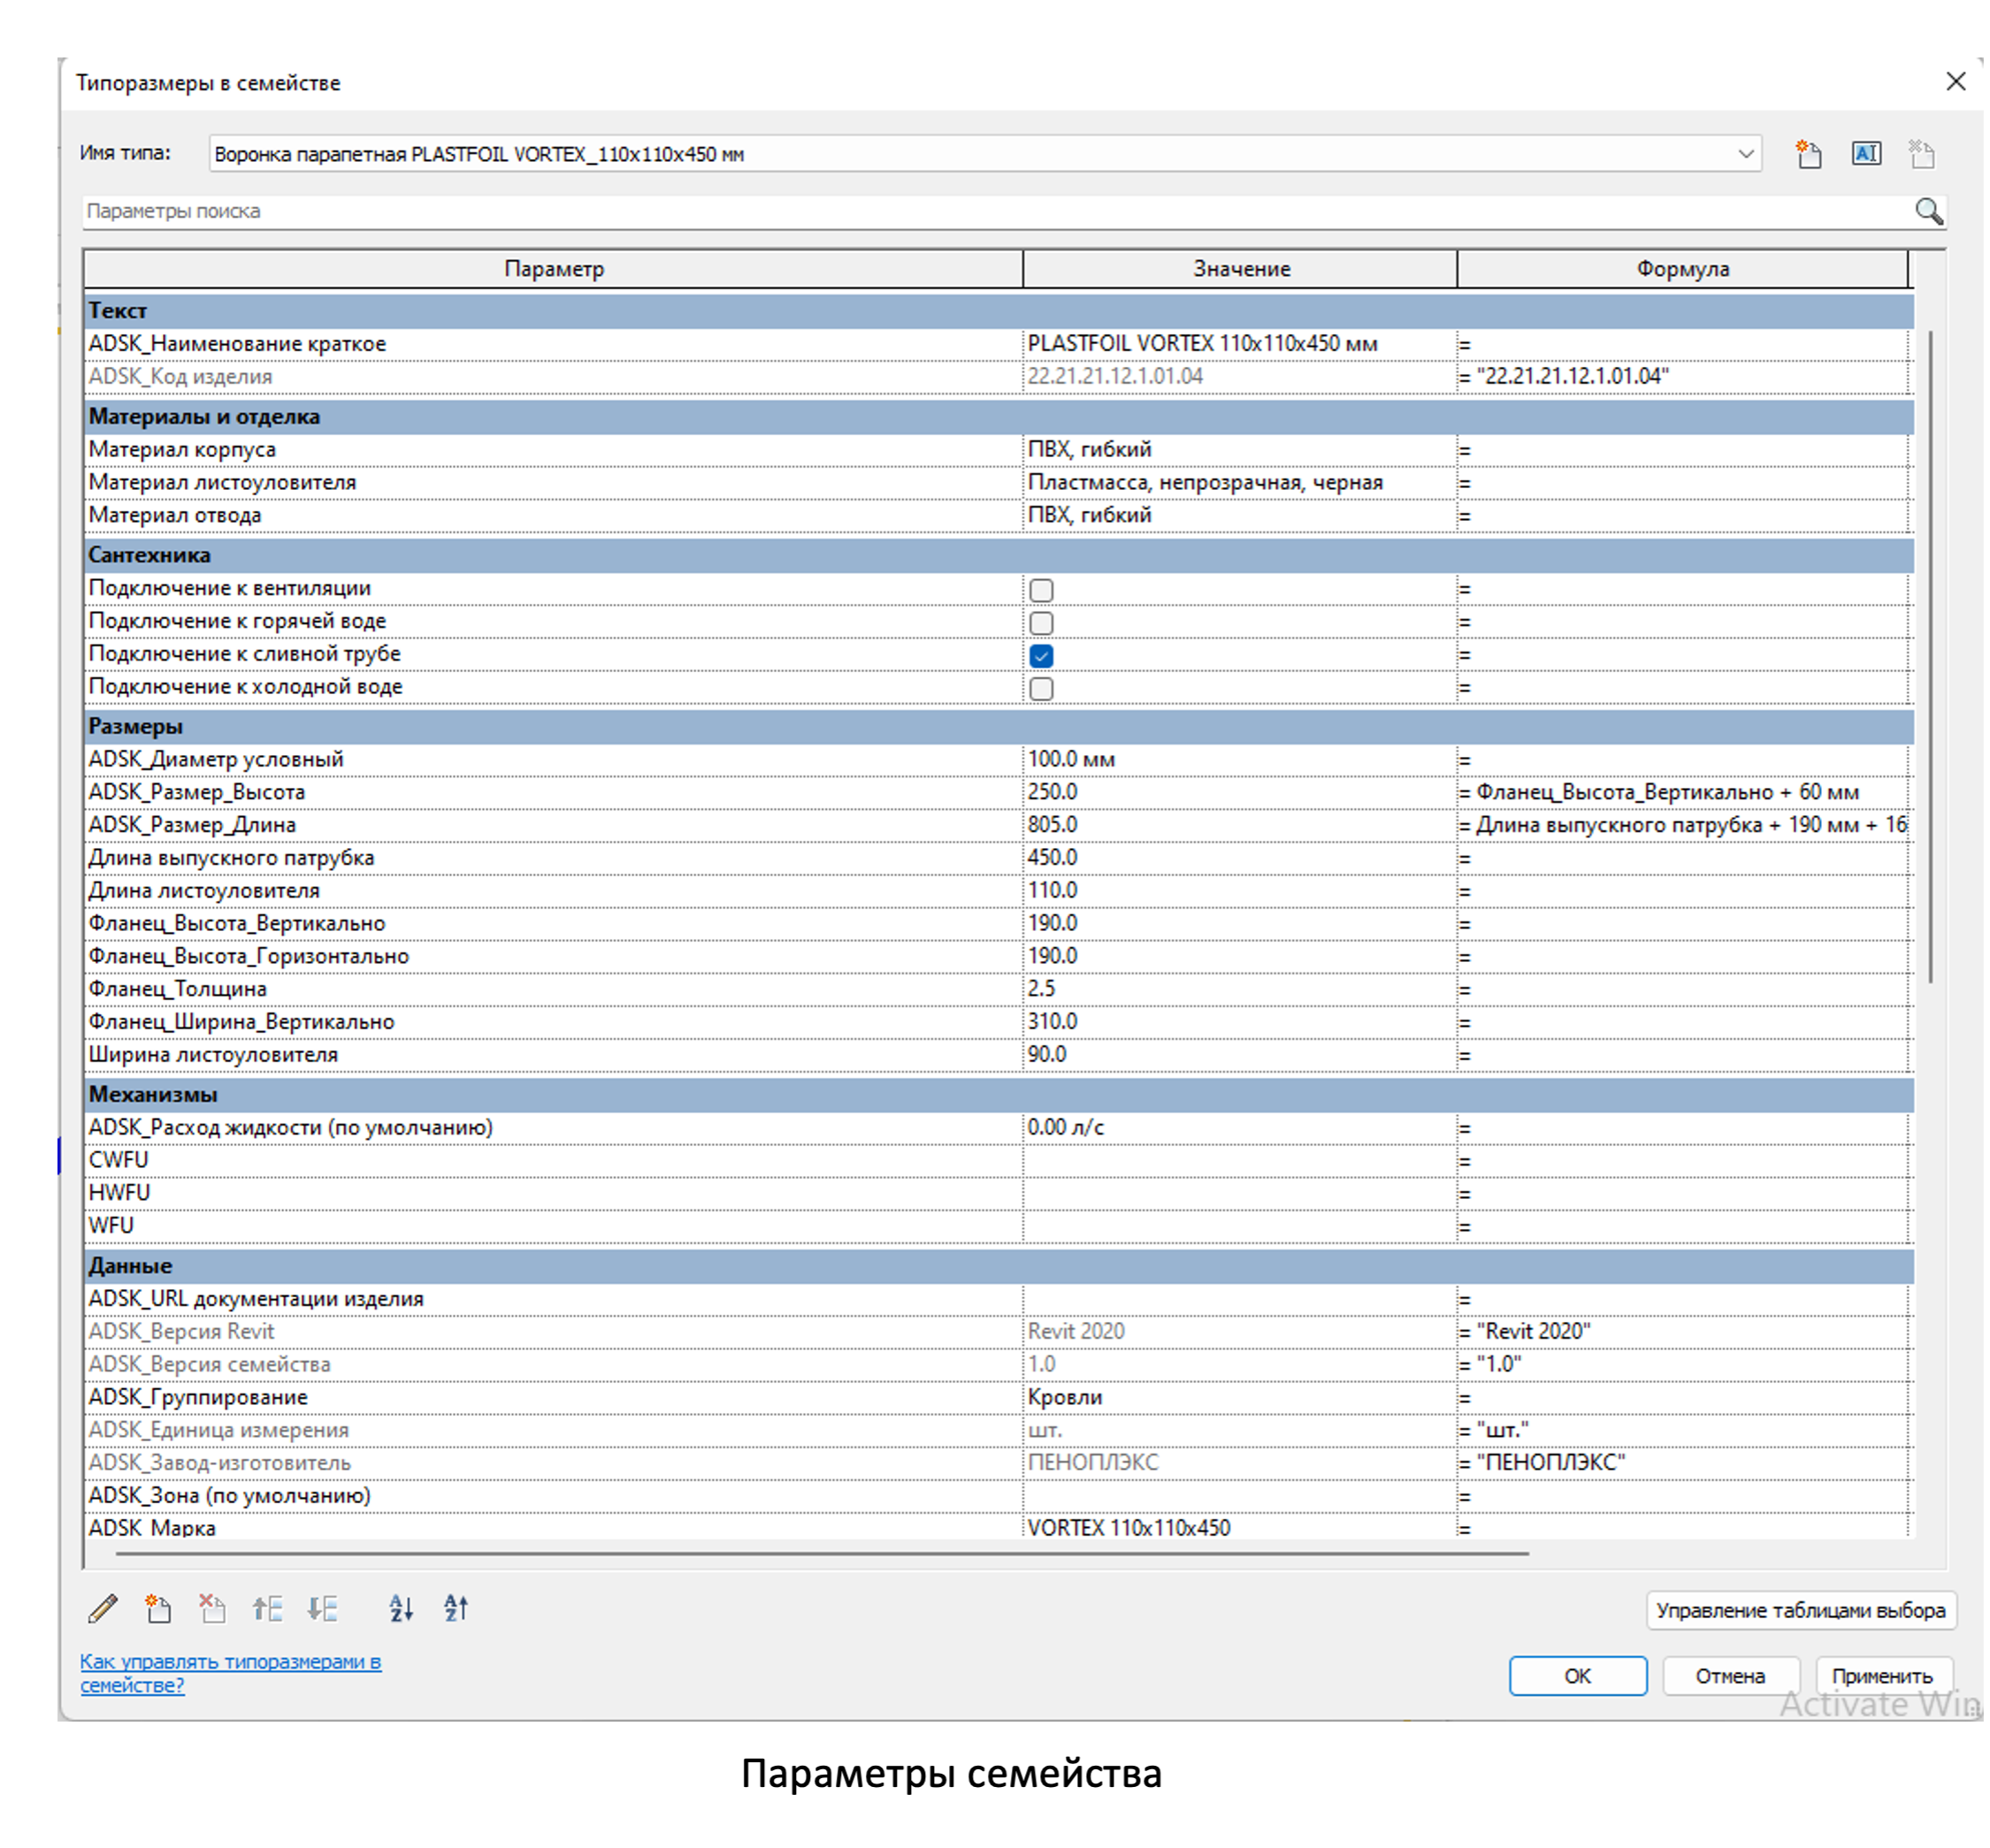Viewport: 1990px width, 1848px height.
Task: Click the Delete type icon at top right
Action: (1920, 154)
